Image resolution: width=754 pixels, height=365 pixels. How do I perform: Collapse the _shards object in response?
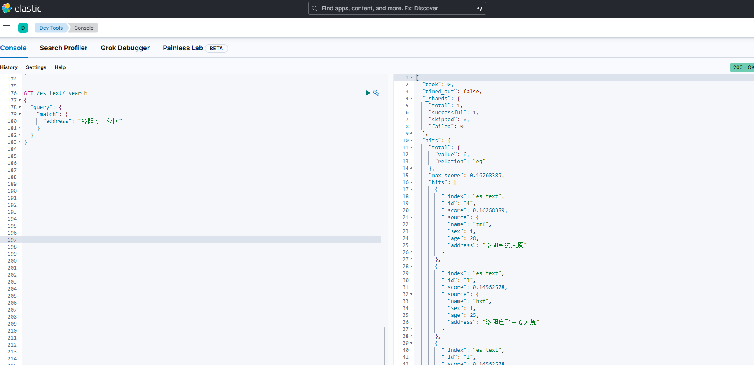point(411,99)
